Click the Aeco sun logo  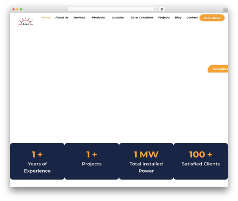tap(26, 21)
